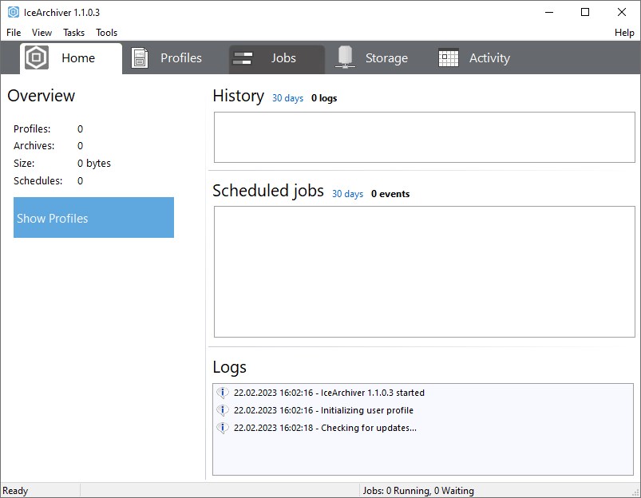Click the Activity calendar icon

point(449,57)
